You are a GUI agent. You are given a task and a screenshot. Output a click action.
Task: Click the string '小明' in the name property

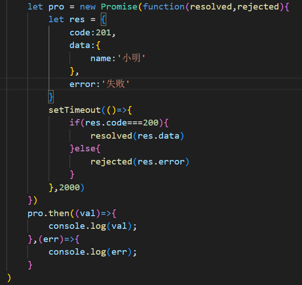pos(131,58)
